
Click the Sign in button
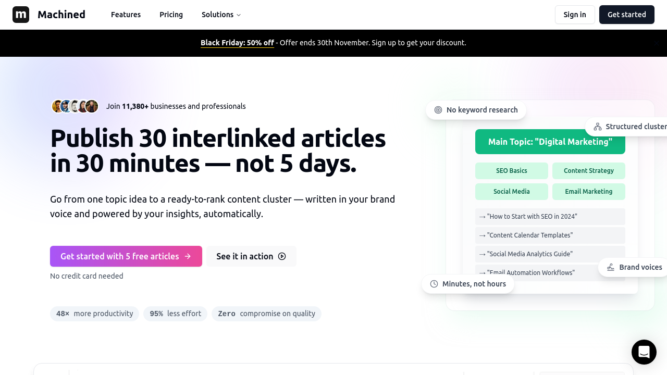tap(574, 15)
